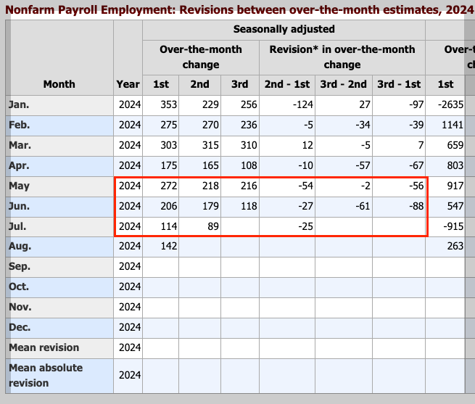Image resolution: width=475 pixels, height=404 pixels.
Task: Click January's second estimate value 229
Action: point(210,104)
